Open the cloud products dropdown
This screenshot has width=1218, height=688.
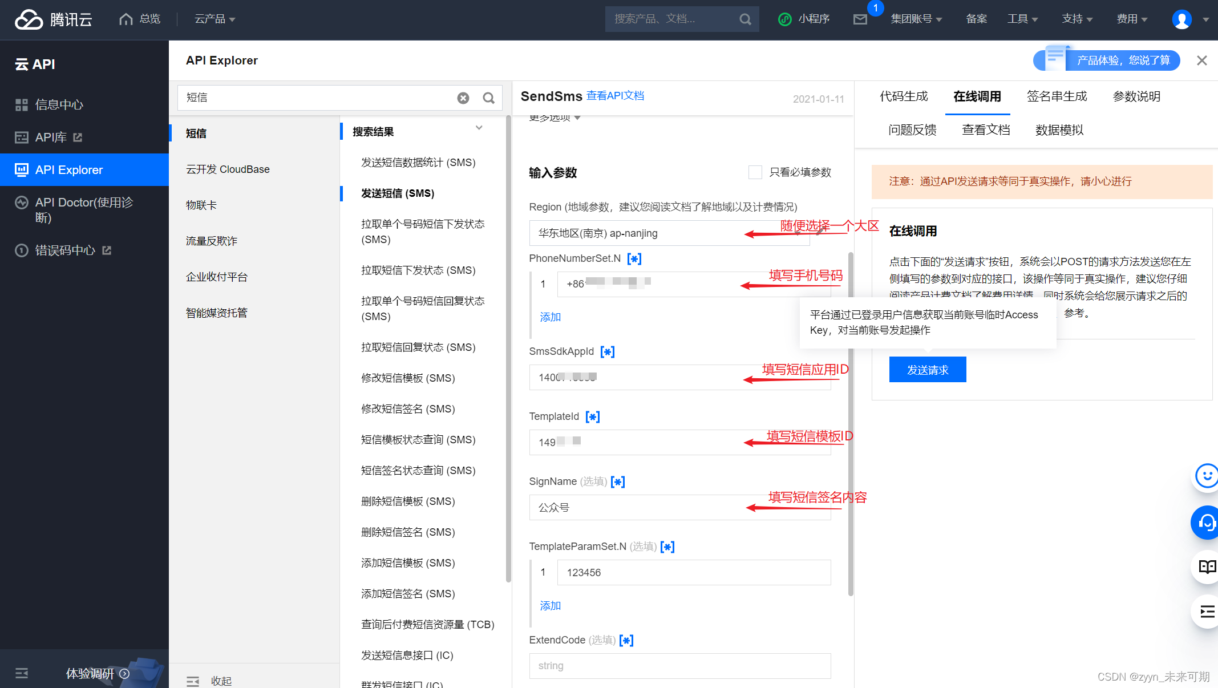(x=215, y=19)
